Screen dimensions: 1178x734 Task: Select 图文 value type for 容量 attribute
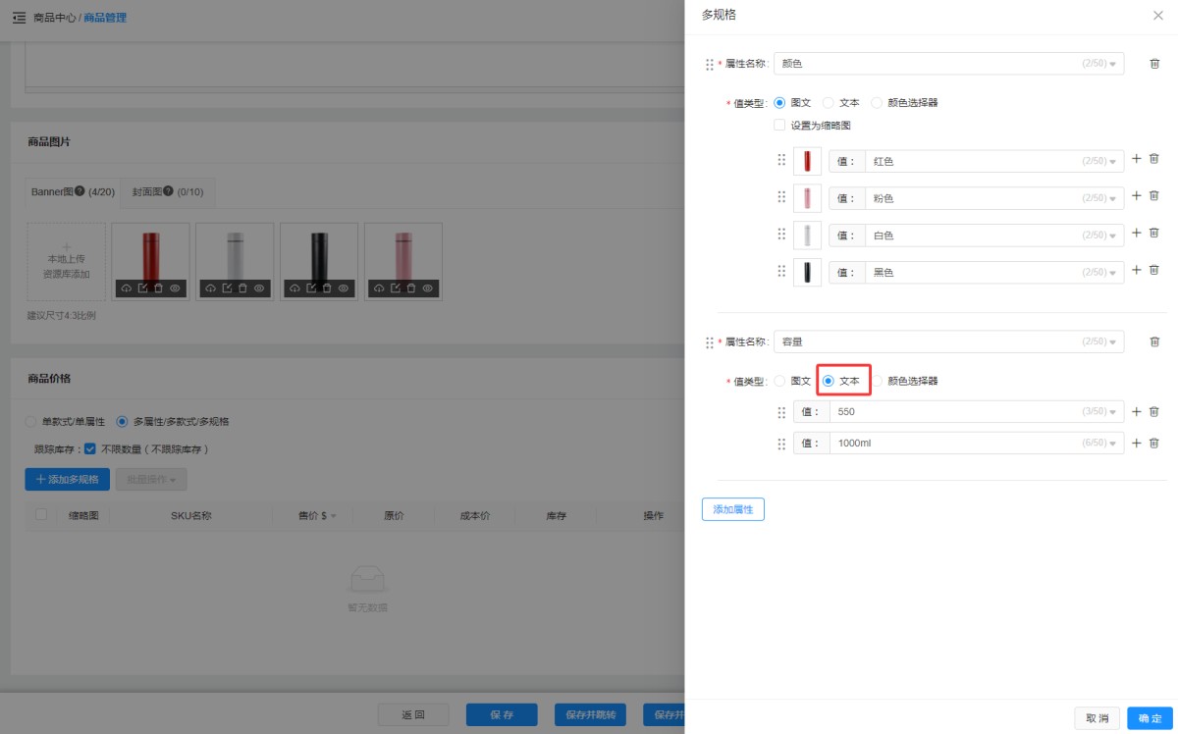[x=779, y=381]
